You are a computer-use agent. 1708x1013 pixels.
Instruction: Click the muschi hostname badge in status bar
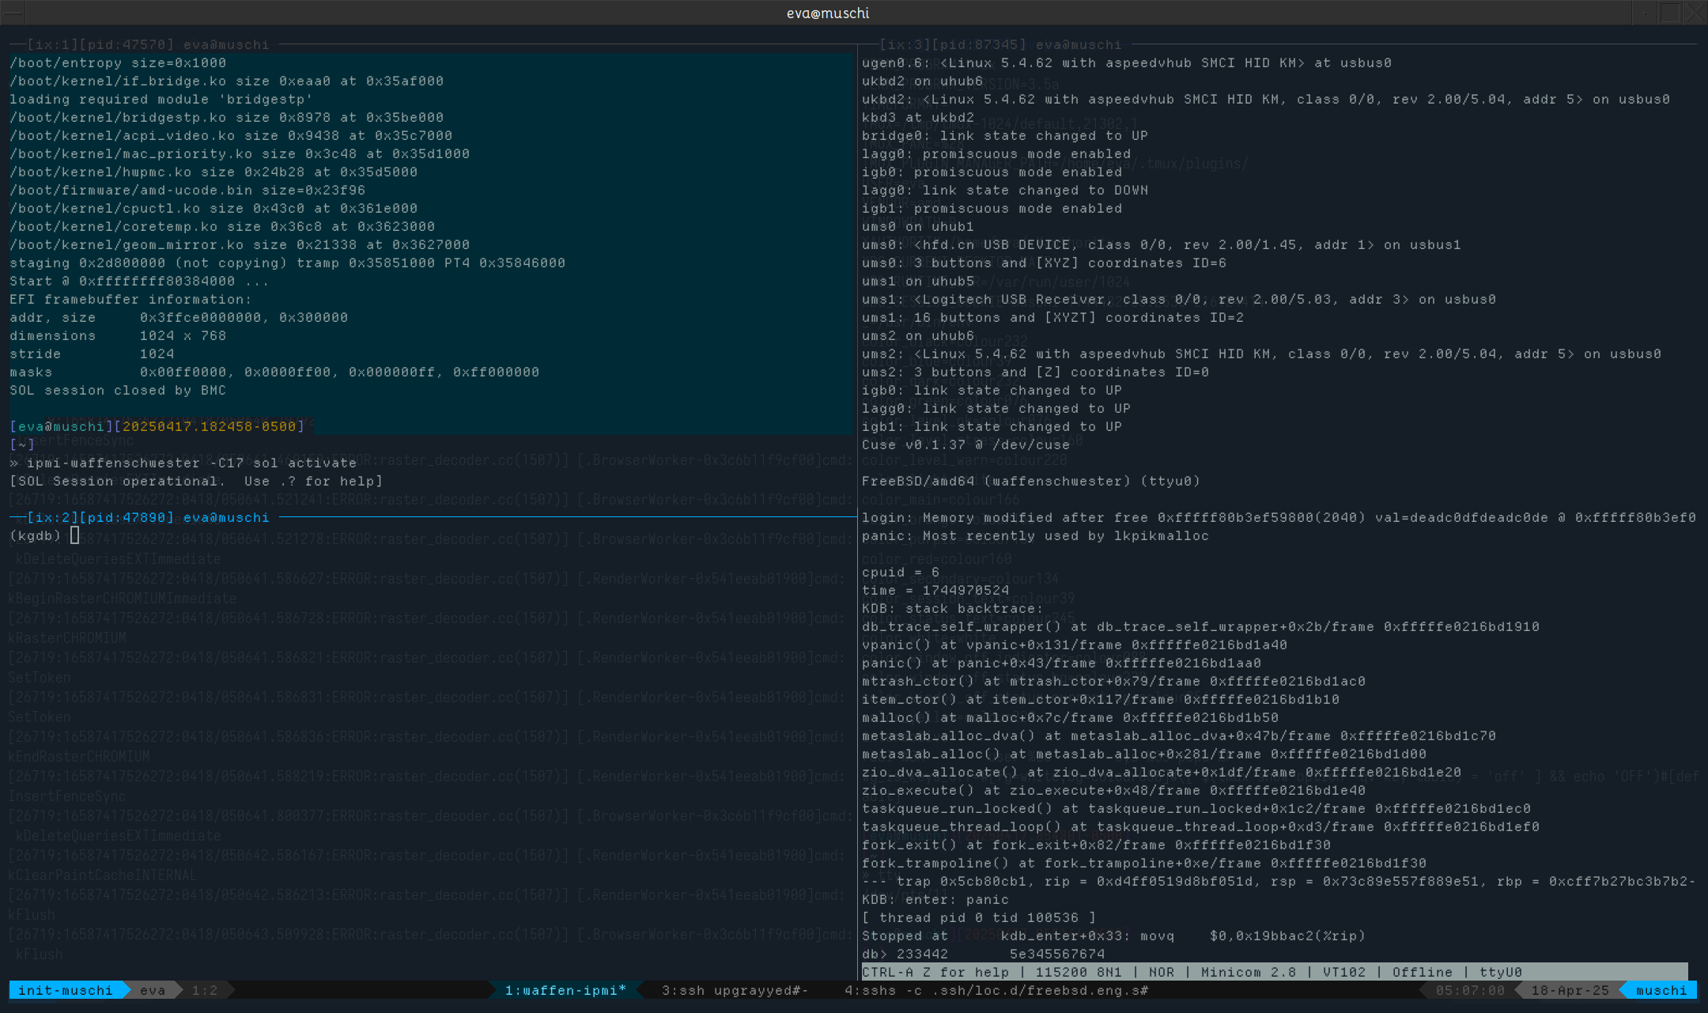click(1661, 990)
